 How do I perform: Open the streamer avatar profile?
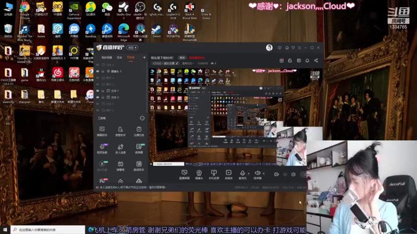[269, 47]
